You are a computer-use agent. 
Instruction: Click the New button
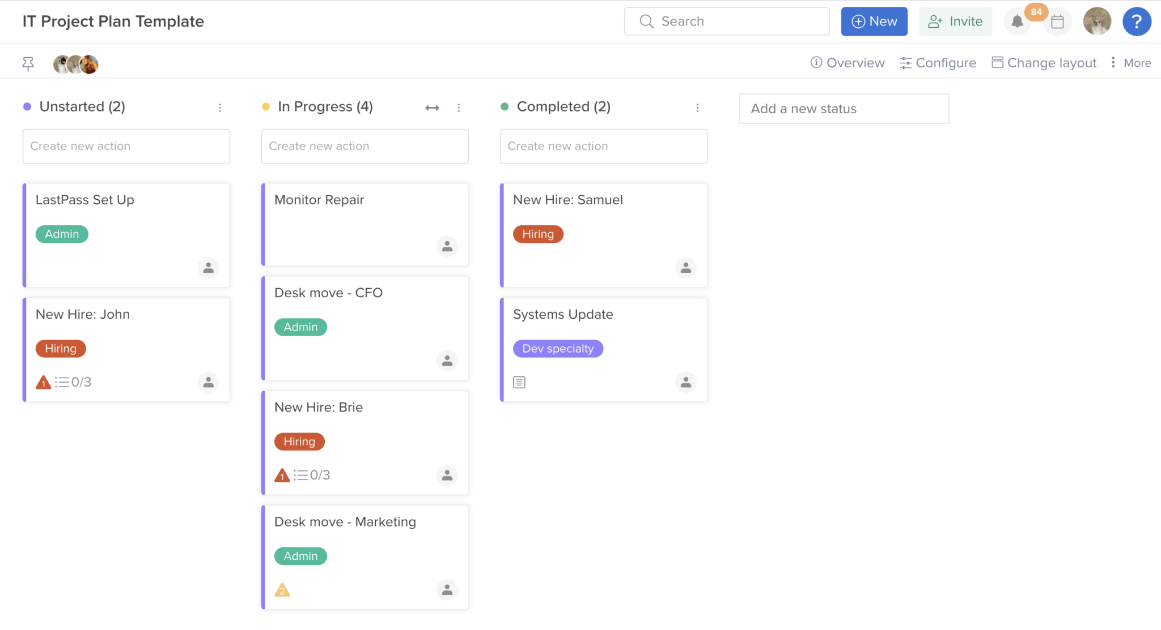tap(874, 21)
